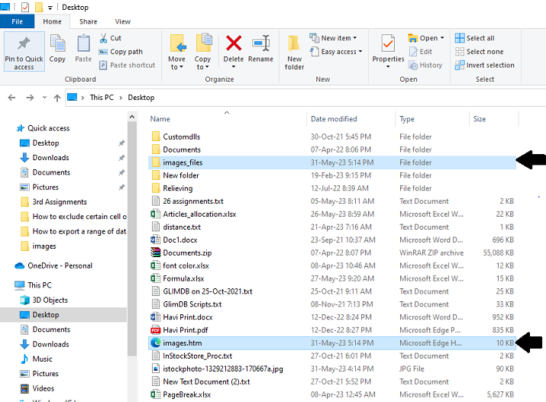The image size is (546, 402).
Task: Click Select none in ribbon
Action: (x=479, y=52)
